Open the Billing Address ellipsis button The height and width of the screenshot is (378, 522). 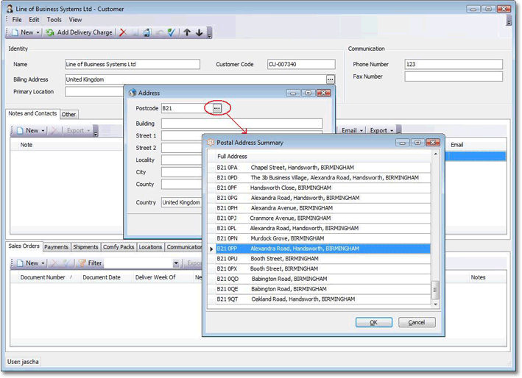(331, 79)
